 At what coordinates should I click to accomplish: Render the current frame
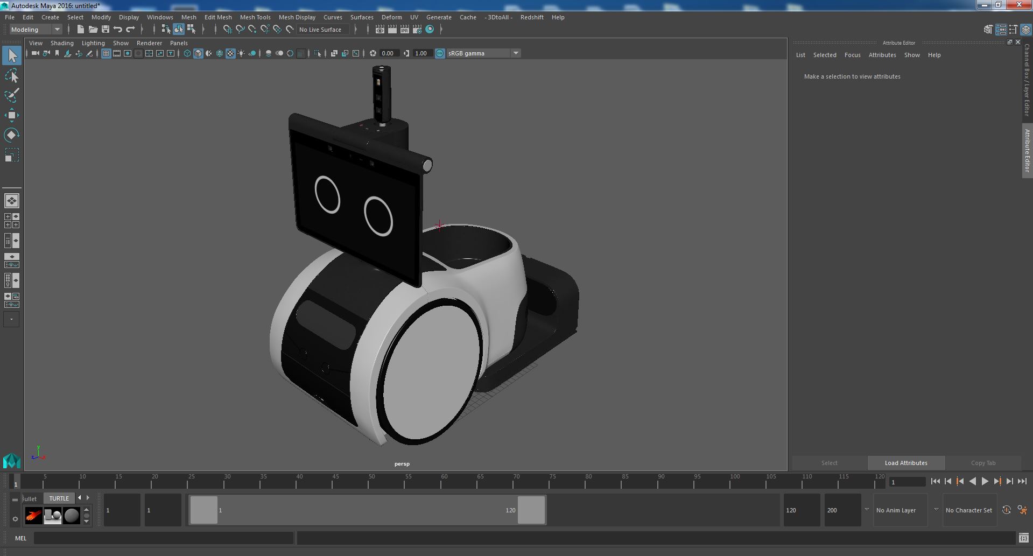click(x=392, y=30)
